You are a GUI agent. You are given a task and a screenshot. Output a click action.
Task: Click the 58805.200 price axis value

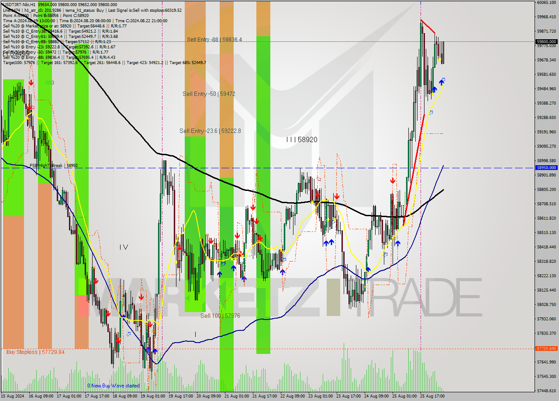point(546,190)
